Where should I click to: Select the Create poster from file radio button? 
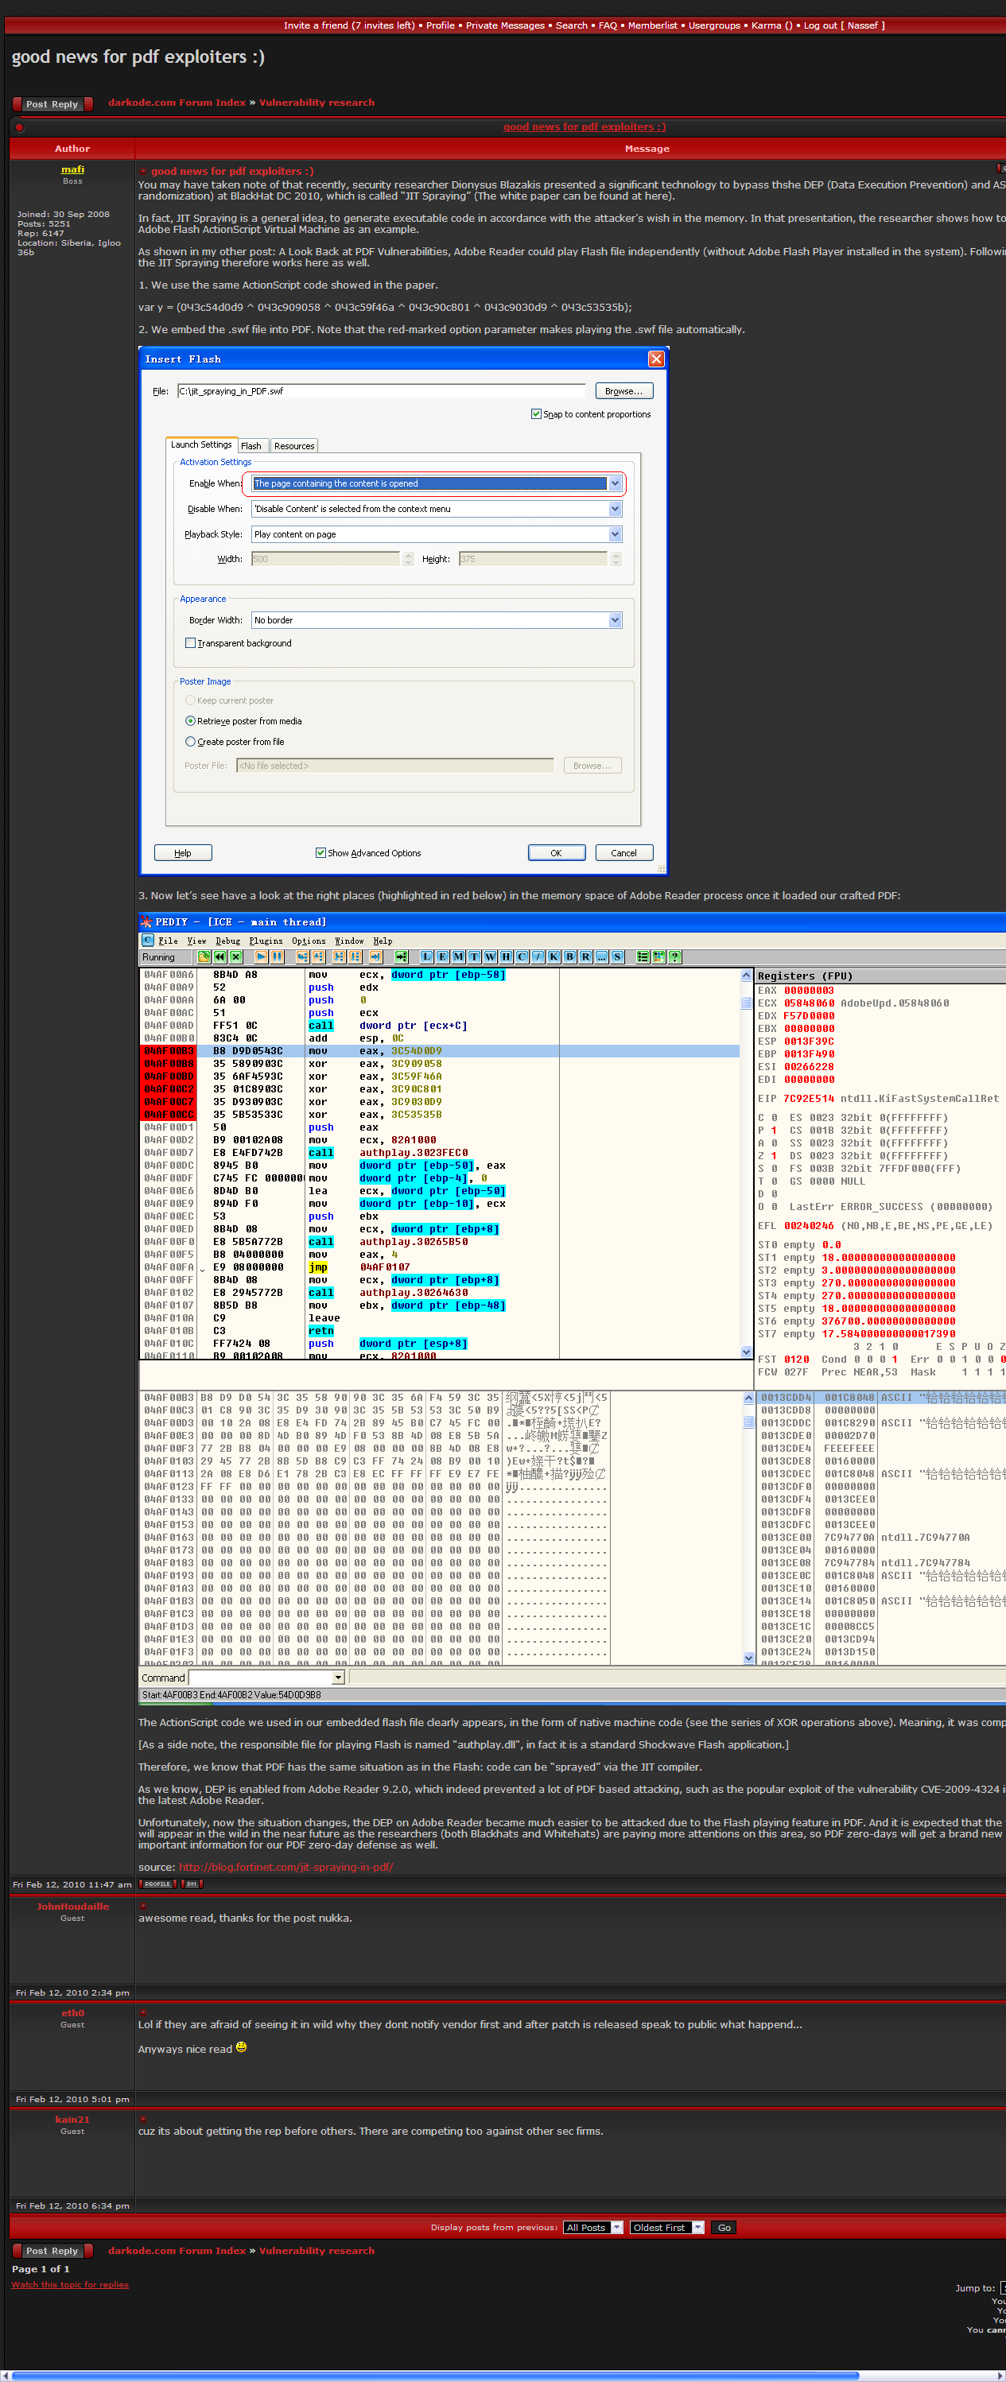(191, 742)
